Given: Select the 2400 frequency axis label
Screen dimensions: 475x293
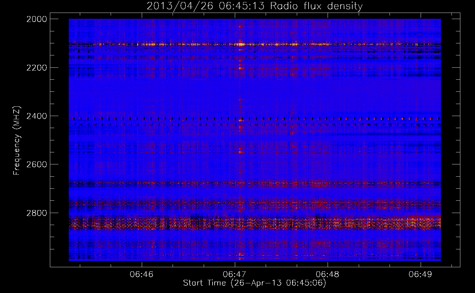Looking at the screenshot, I should point(37,116).
